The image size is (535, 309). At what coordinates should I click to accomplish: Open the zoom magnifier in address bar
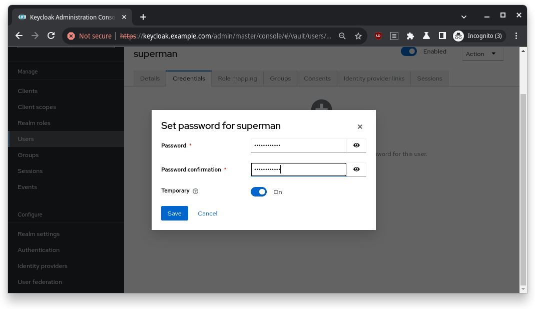tap(342, 36)
